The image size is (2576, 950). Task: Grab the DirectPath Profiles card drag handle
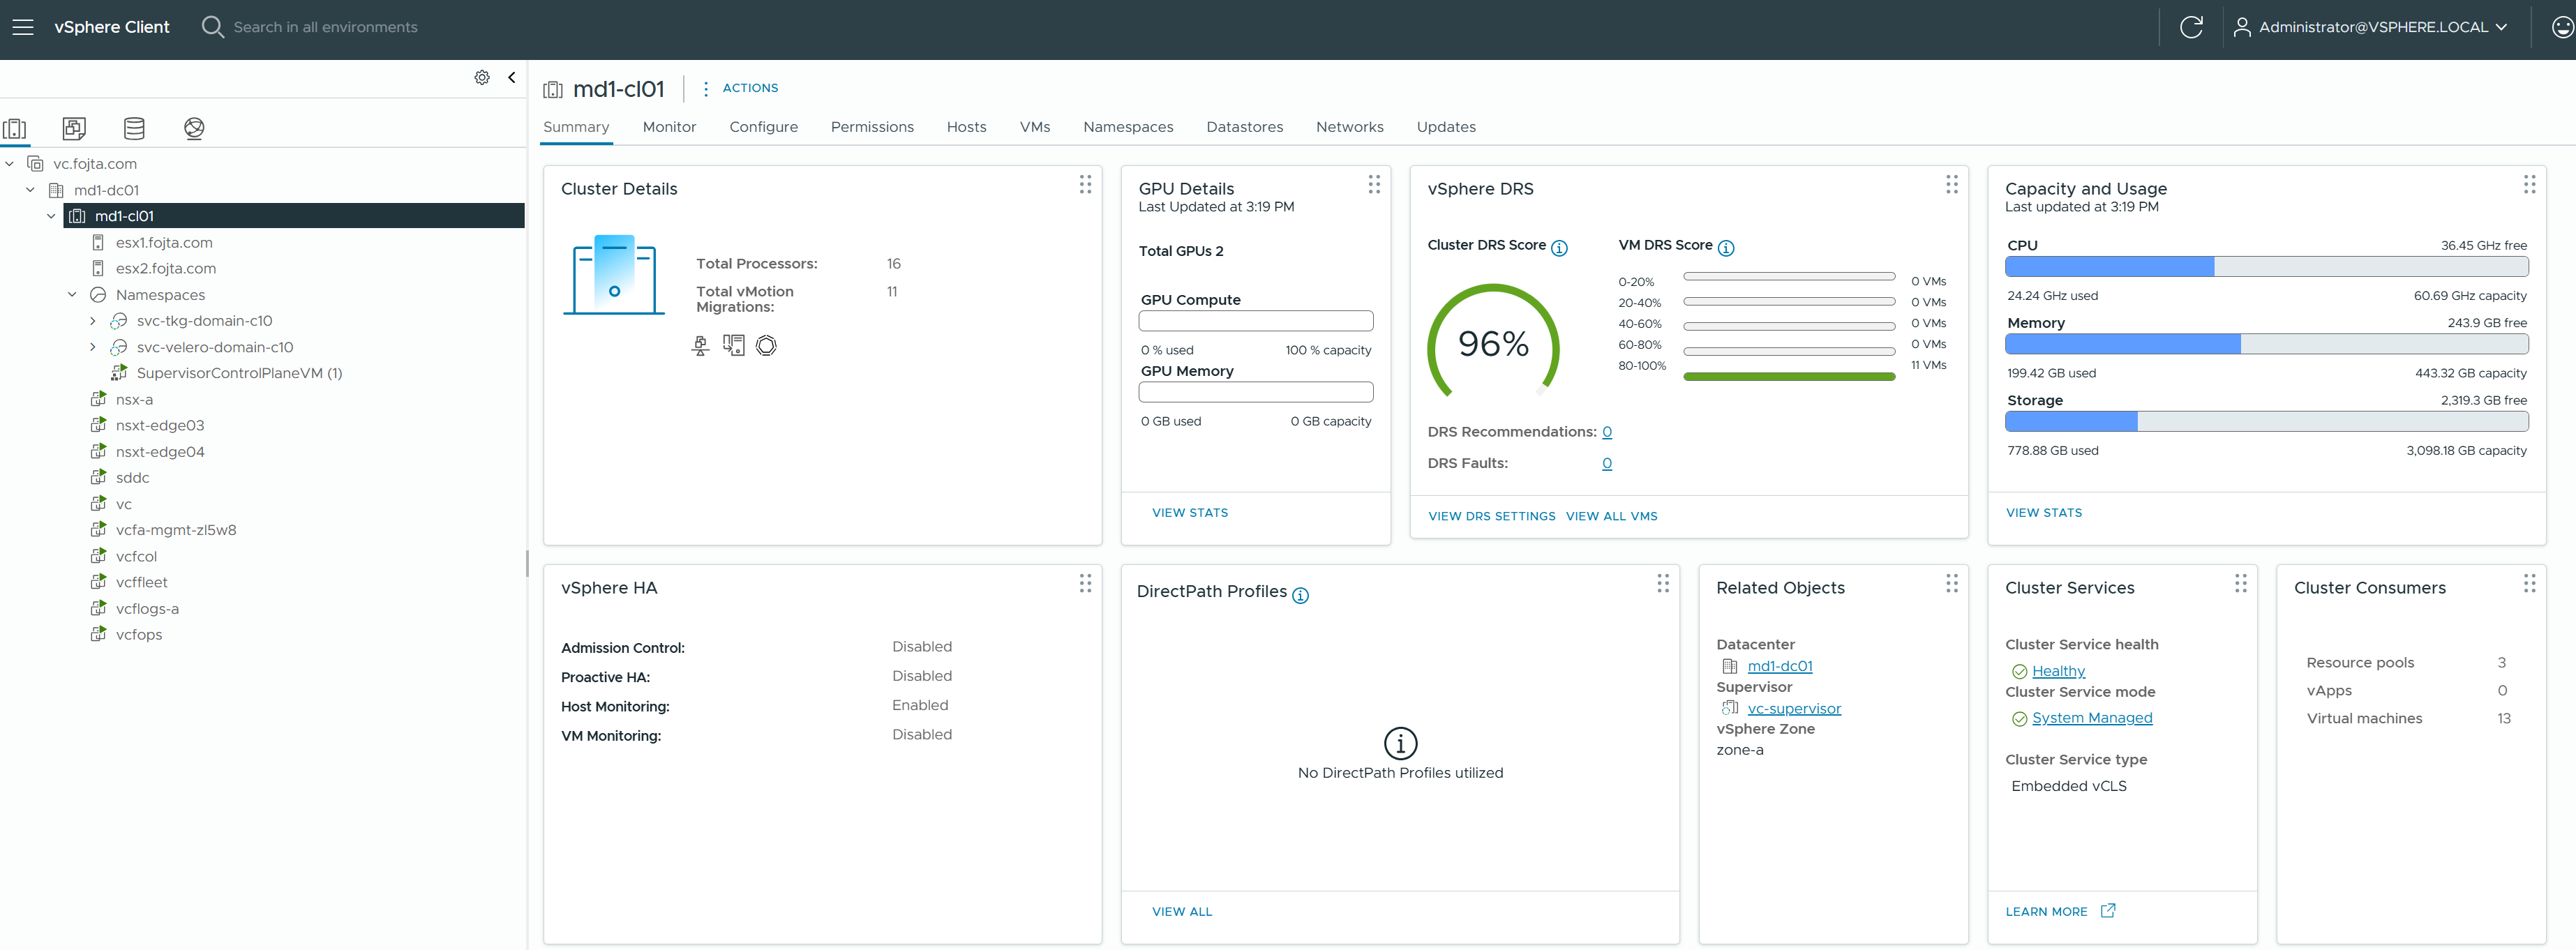[x=1663, y=583]
